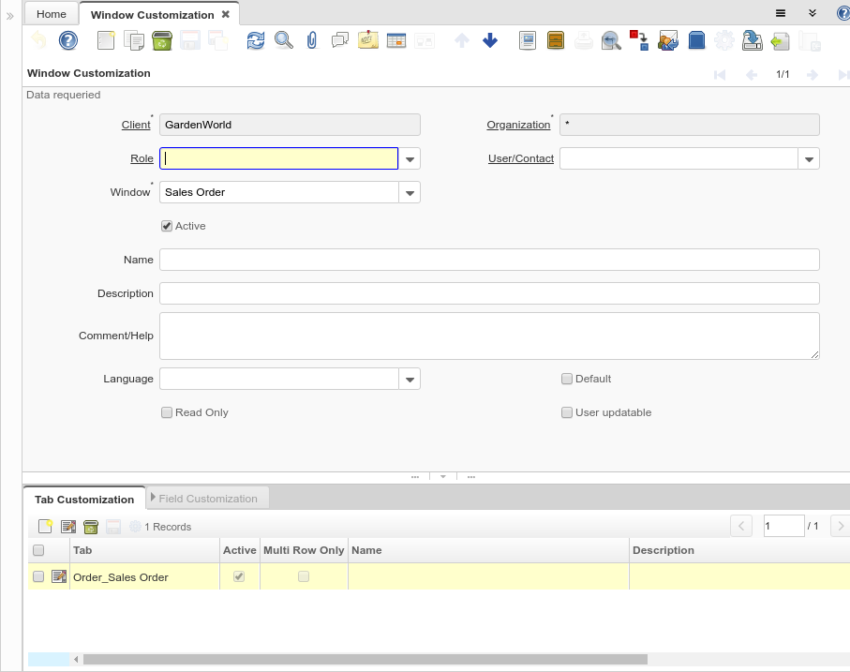
Task: Create a new record from the main toolbar
Action: click(106, 40)
